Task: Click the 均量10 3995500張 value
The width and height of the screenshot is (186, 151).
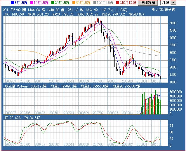Action: [95, 86]
